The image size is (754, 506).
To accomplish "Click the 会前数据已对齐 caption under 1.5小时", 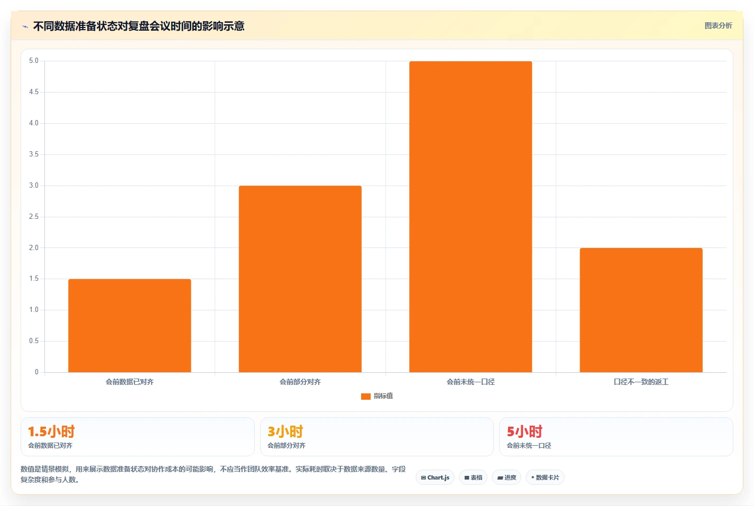I will coord(50,446).
